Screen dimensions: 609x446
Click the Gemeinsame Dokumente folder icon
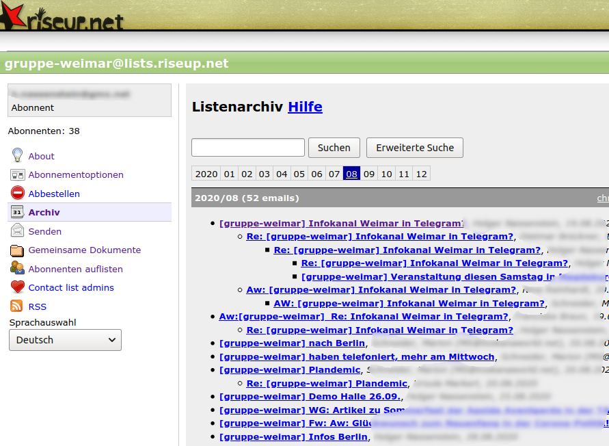[17, 250]
